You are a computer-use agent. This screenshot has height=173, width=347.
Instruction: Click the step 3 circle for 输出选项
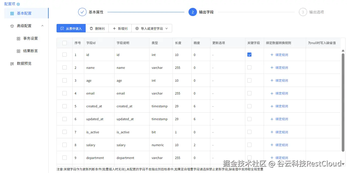tap(303, 12)
